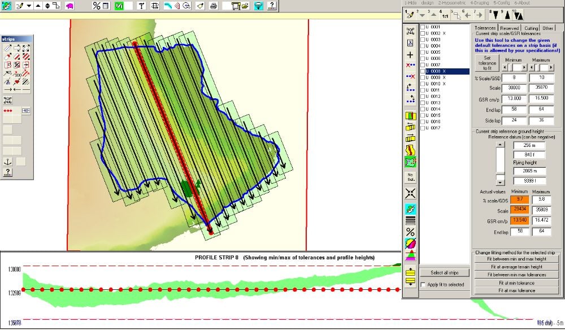Click 'Set tolerance to fit' button
The height and width of the screenshot is (330, 565).
tap(487, 63)
